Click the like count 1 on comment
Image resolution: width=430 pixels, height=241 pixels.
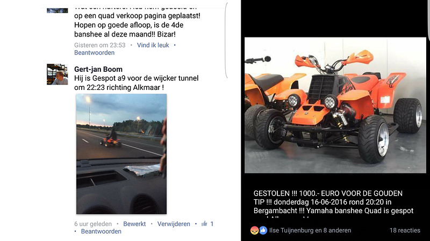pyautogui.click(x=212, y=224)
